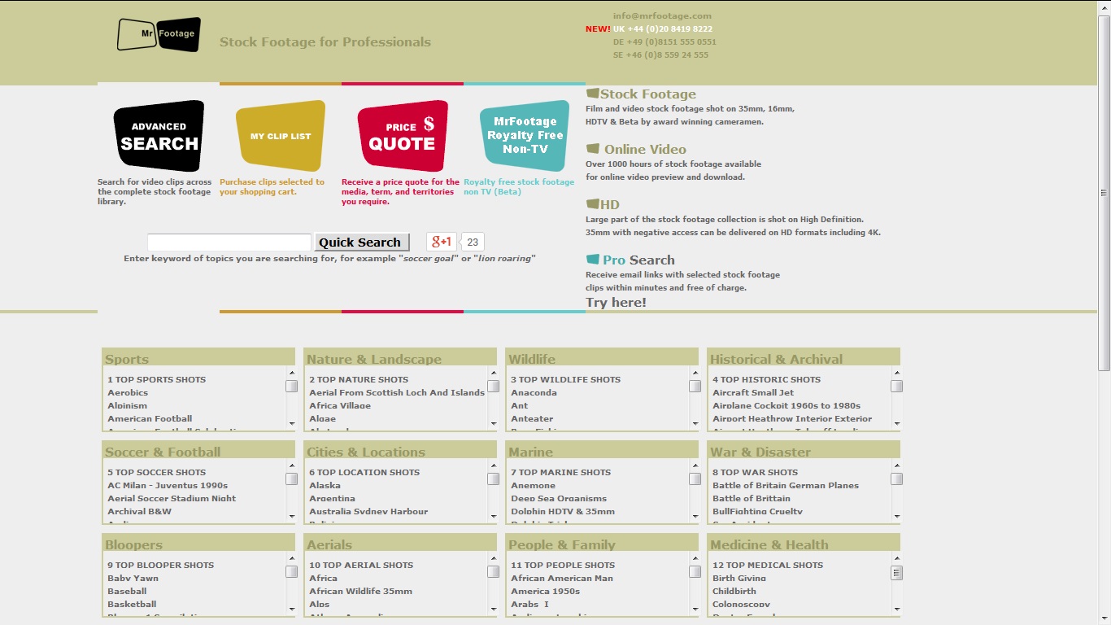The width and height of the screenshot is (1111, 625).
Task: Select "1 TOP SPORTS SHOTS" in the Sports list
Action: coord(157,379)
